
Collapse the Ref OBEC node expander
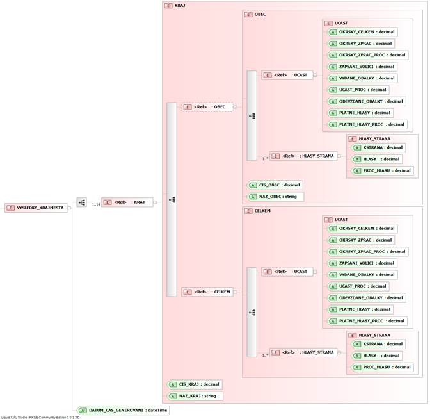(236, 107)
